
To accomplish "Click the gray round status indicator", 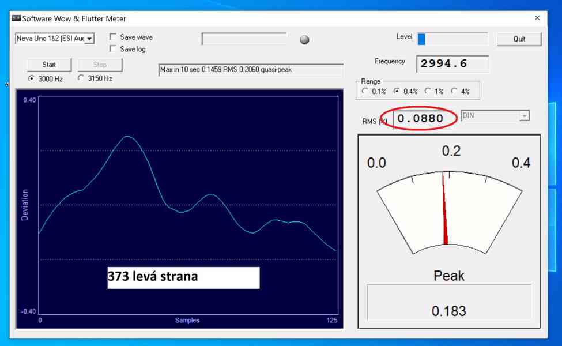I will point(304,40).
